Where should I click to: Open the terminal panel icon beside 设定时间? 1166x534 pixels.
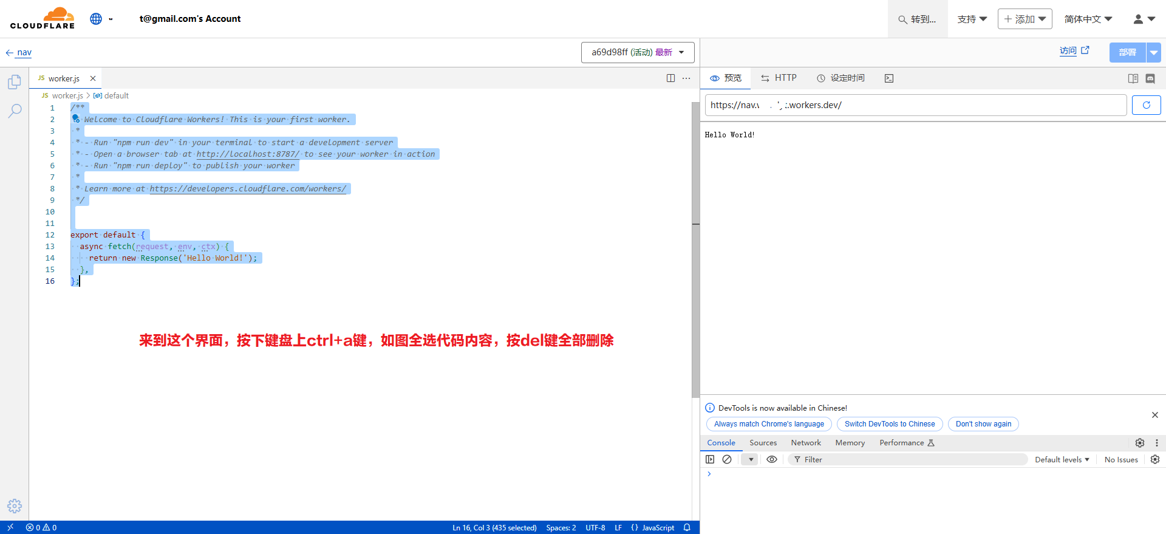[x=889, y=78]
